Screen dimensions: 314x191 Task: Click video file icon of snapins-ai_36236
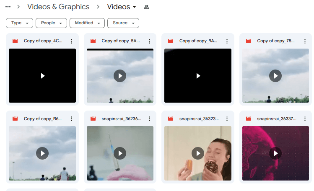click(93, 119)
